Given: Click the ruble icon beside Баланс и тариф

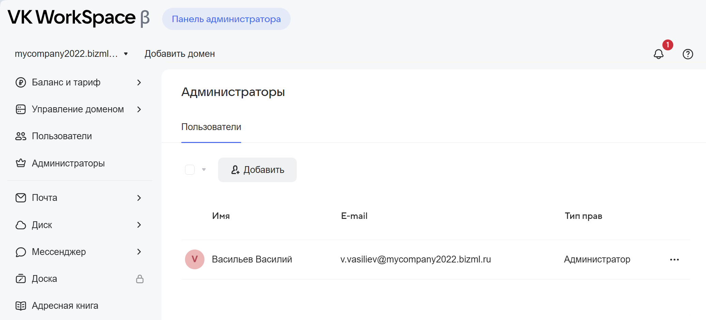Looking at the screenshot, I should [21, 82].
